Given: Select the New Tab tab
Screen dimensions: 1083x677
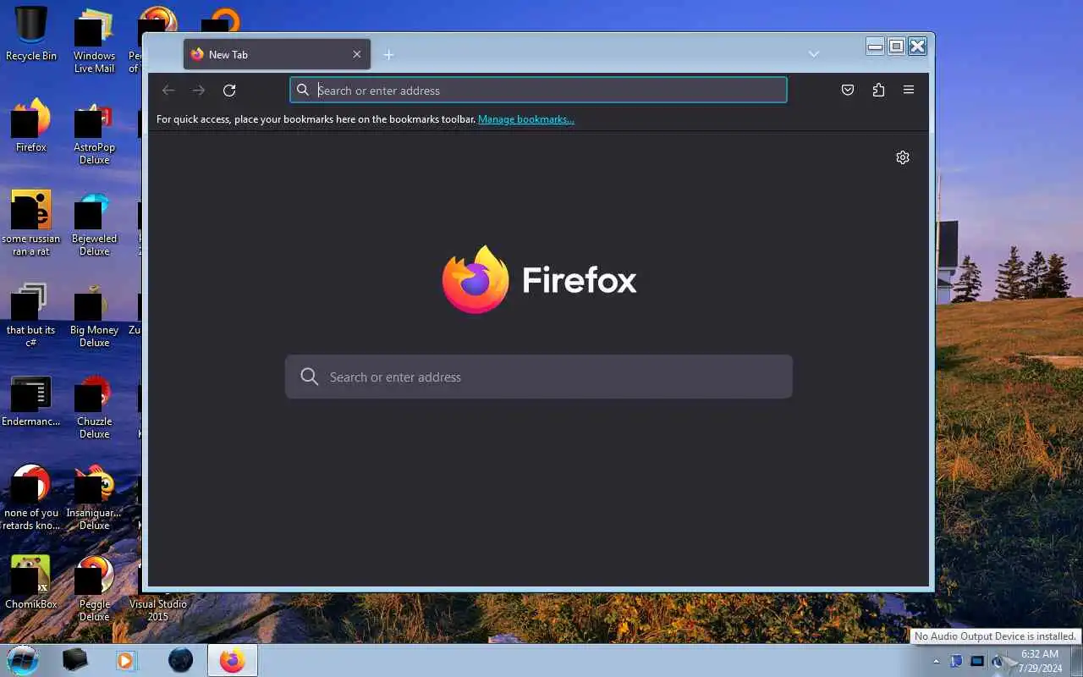Looking at the screenshot, I should pos(277,54).
